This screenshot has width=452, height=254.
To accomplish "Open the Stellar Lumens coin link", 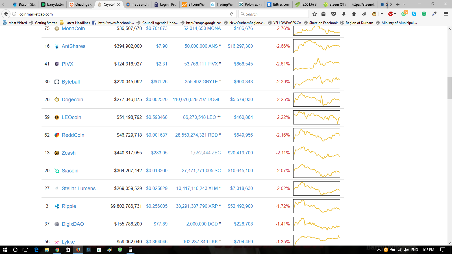I will pyautogui.click(x=79, y=189).
